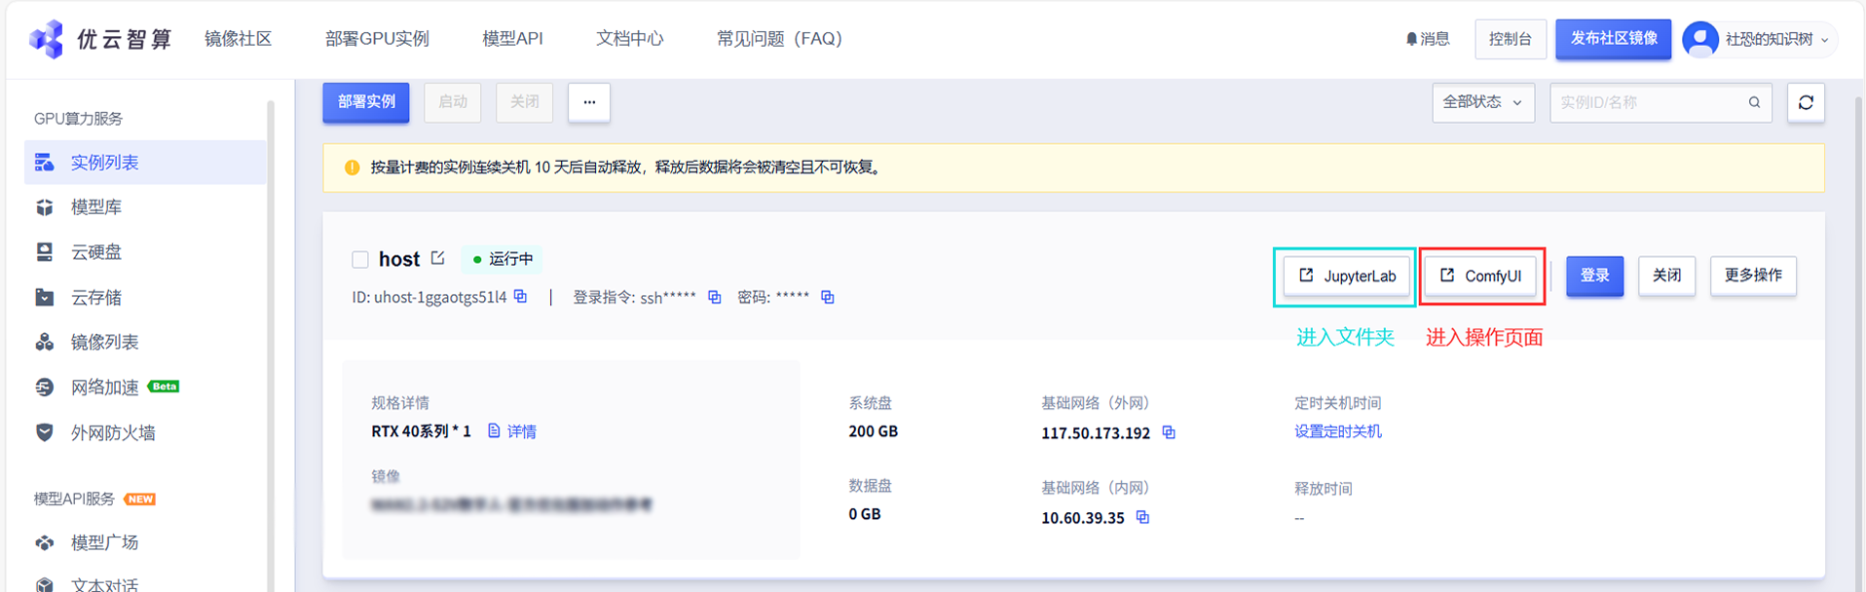Open JupyterLab for the instance
The height and width of the screenshot is (592, 1866).
(1347, 277)
